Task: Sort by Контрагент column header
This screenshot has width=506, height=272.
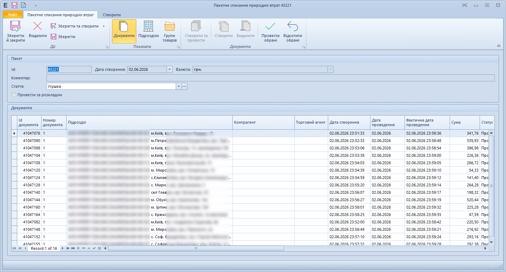Action: (263, 122)
